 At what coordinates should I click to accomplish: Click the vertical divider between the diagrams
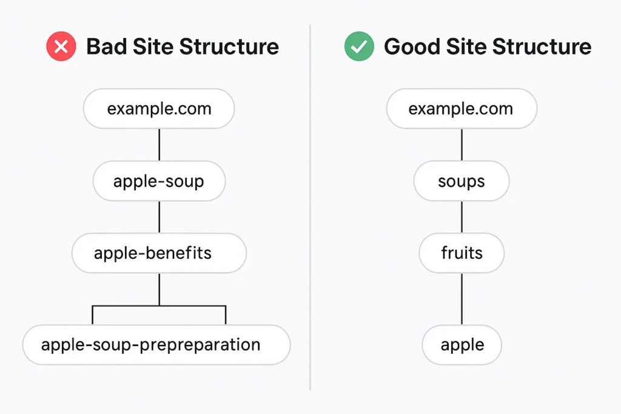click(x=310, y=208)
